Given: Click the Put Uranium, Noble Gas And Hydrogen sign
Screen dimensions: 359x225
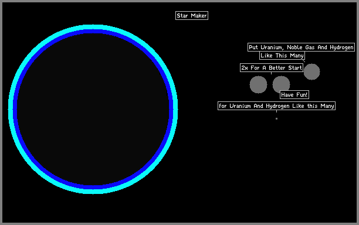Looking at the screenshot, I should coord(301,47).
